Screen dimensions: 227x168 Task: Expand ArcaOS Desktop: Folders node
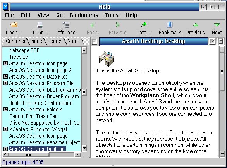(5, 110)
